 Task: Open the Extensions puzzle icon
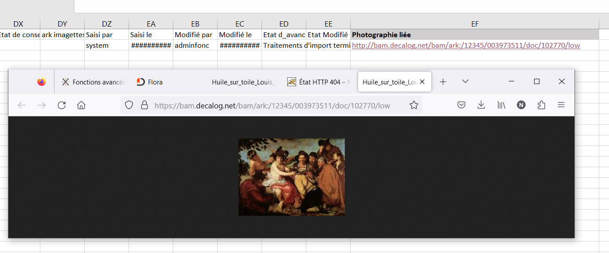tap(541, 105)
